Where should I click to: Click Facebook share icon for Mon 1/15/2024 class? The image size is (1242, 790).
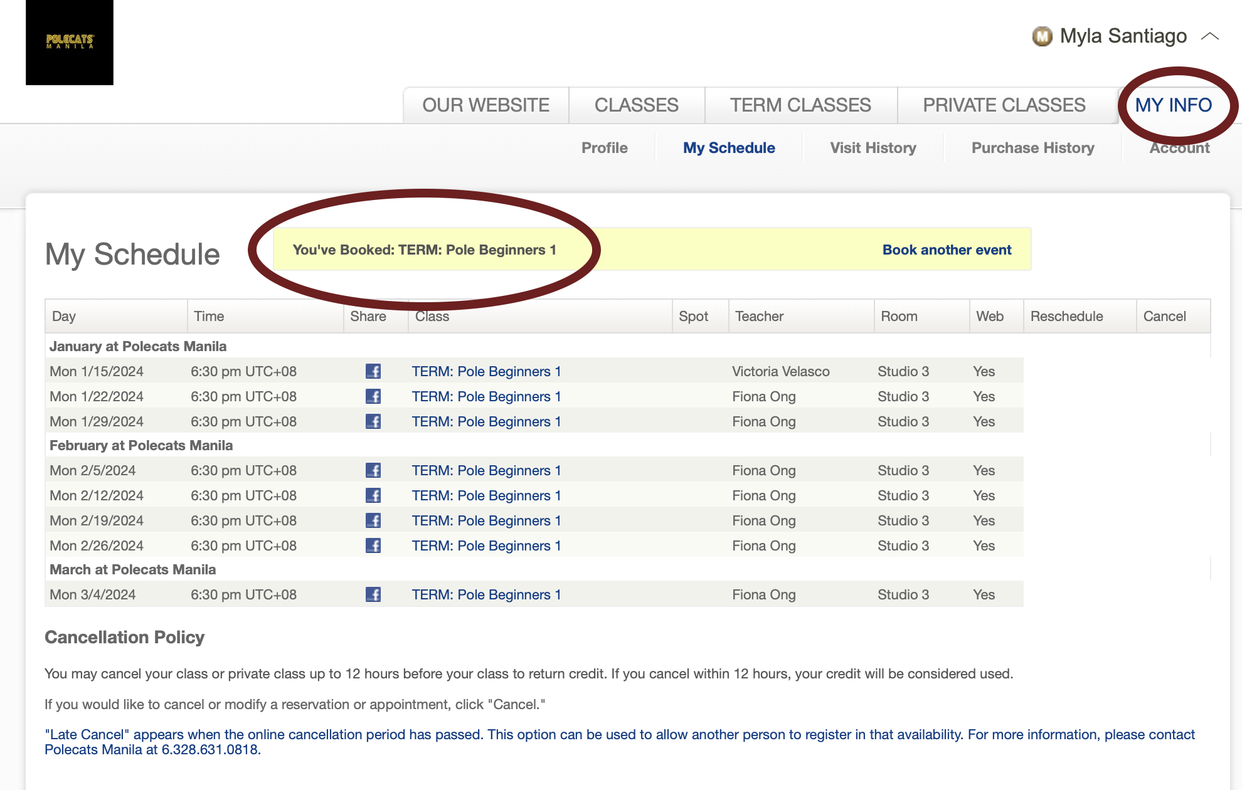373,371
